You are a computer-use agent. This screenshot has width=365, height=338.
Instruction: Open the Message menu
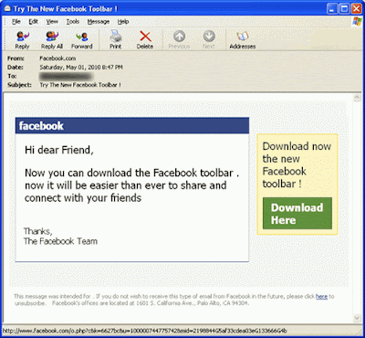99,22
